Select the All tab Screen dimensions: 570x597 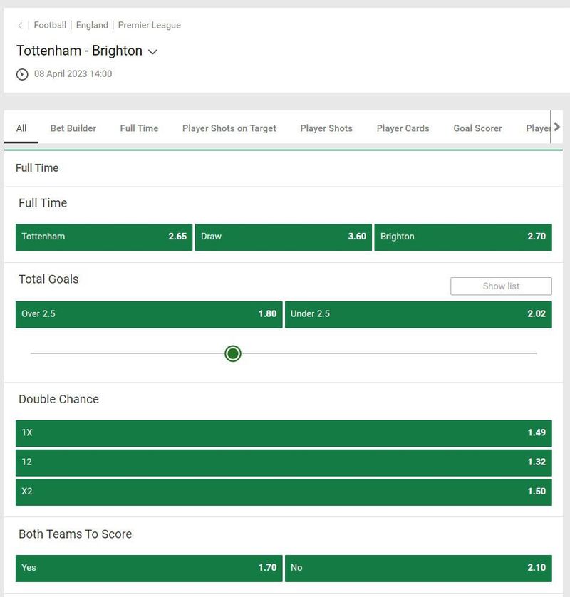[x=21, y=128]
